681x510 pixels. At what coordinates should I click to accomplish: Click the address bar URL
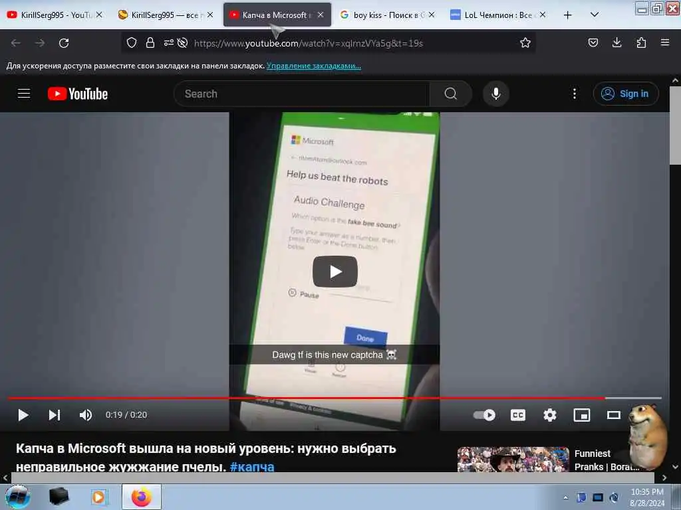click(309, 43)
